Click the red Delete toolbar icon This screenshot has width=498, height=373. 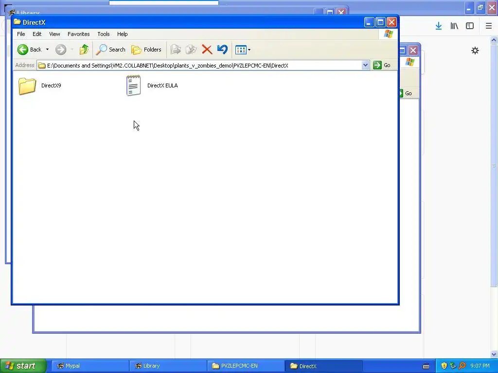coord(207,50)
